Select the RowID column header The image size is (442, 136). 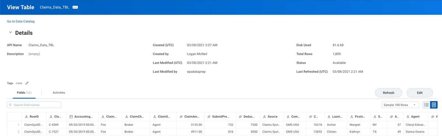(x=34, y=117)
